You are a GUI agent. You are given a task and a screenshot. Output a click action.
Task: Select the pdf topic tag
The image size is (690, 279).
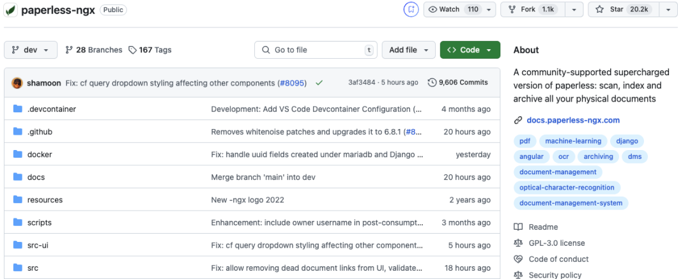[x=525, y=141]
